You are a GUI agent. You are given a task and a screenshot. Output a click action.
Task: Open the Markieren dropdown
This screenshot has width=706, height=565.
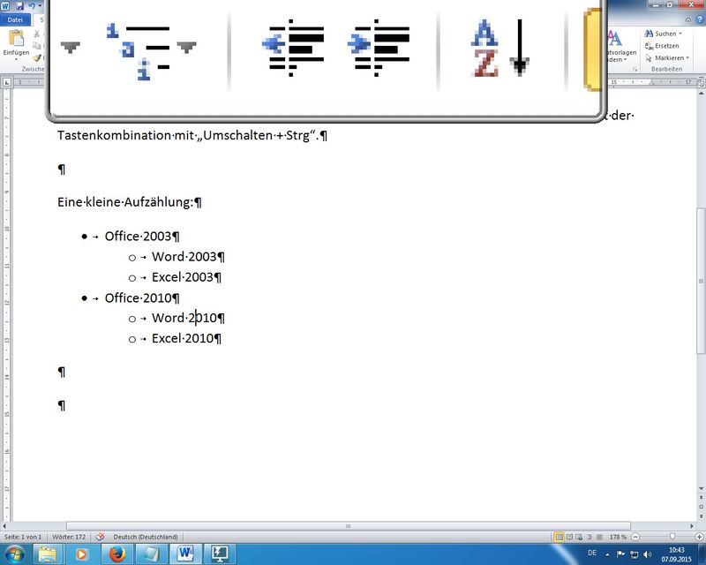667,57
